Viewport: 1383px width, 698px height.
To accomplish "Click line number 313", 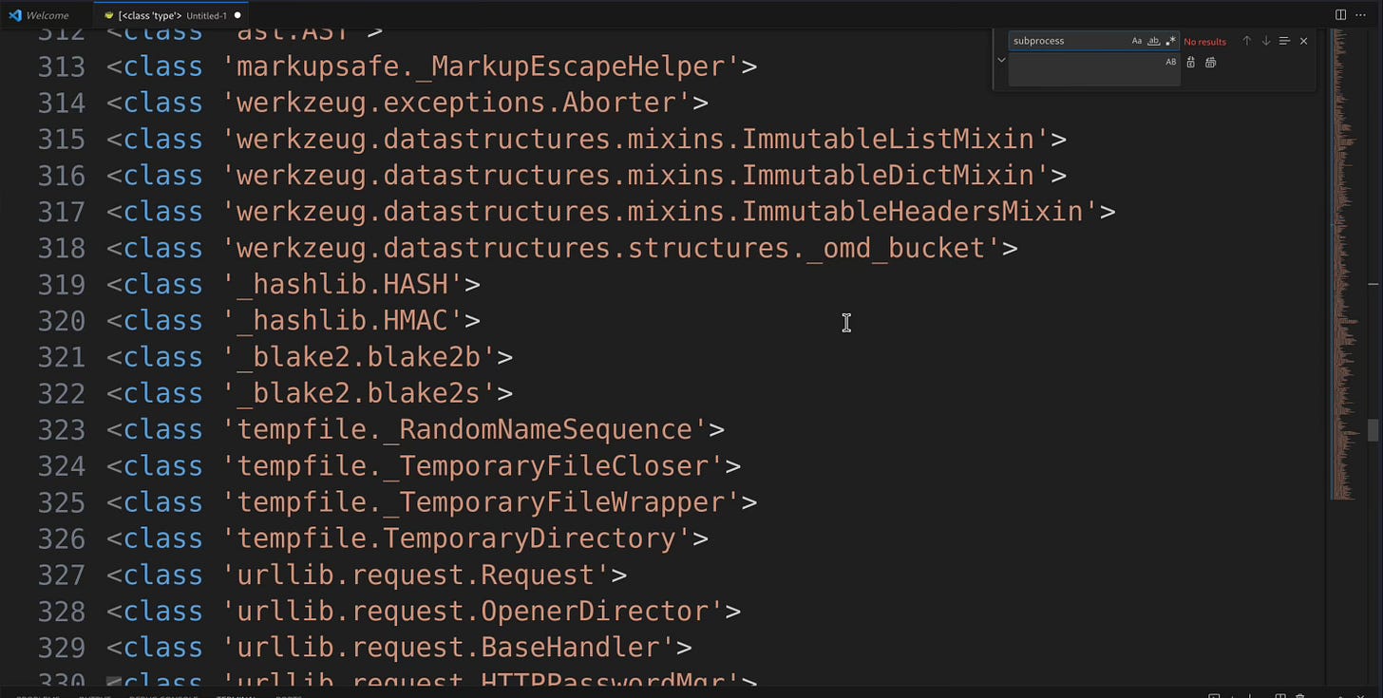I will [x=62, y=66].
